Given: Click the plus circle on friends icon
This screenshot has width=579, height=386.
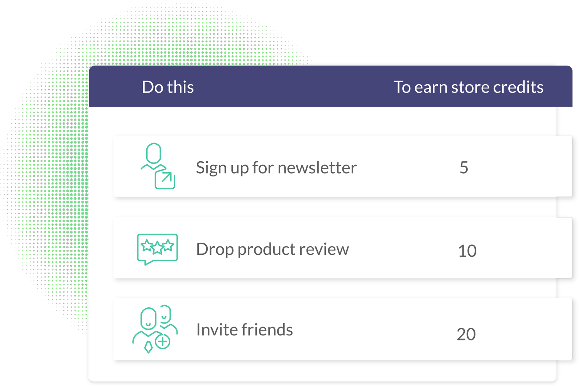Looking at the screenshot, I should pos(163,342).
